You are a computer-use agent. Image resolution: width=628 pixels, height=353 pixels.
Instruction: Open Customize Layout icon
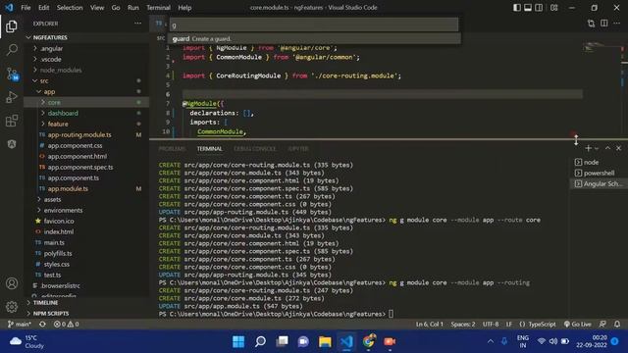[553, 7]
